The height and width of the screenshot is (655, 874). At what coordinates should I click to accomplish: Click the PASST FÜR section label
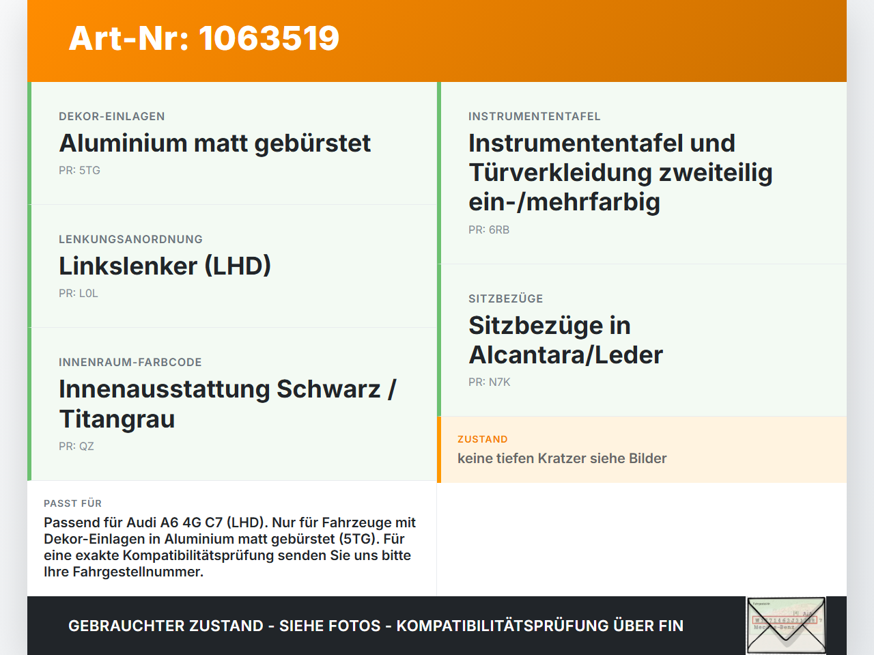72,503
